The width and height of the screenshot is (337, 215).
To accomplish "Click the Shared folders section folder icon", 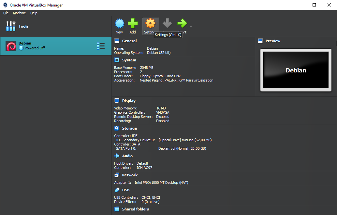I will click(117, 209).
